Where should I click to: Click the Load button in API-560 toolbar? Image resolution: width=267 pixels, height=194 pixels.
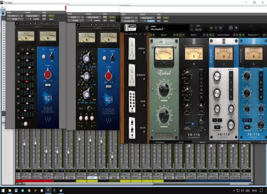47,23
